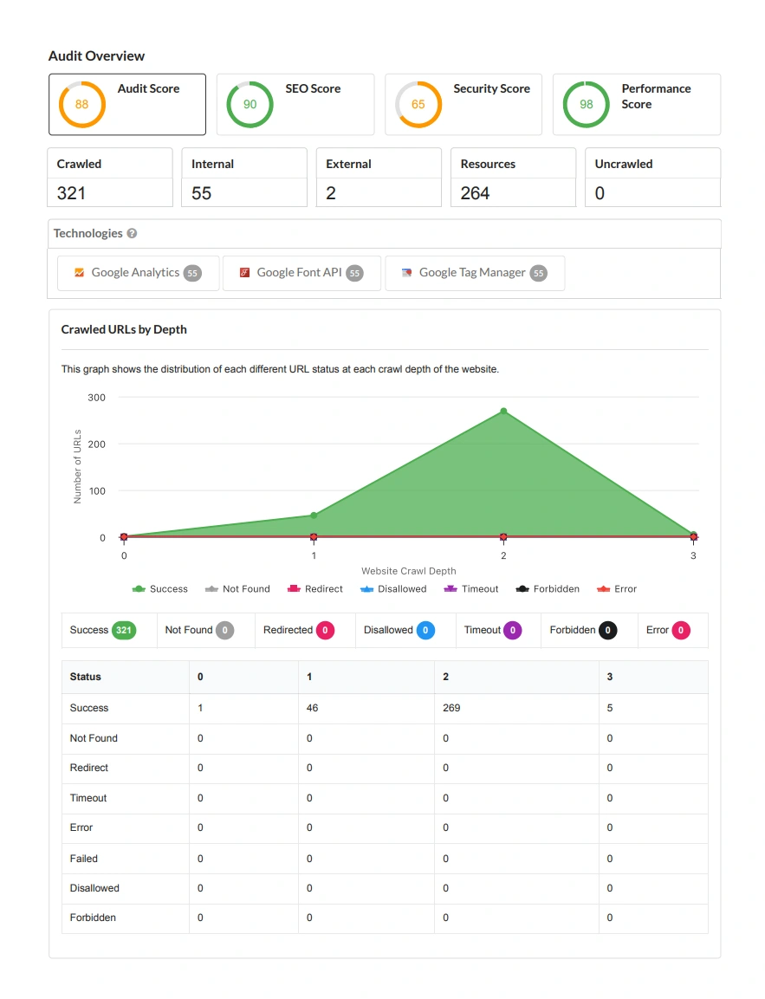The image size is (765, 999).
Task: Click the SEO Score circular gauge
Action: point(250,105)
